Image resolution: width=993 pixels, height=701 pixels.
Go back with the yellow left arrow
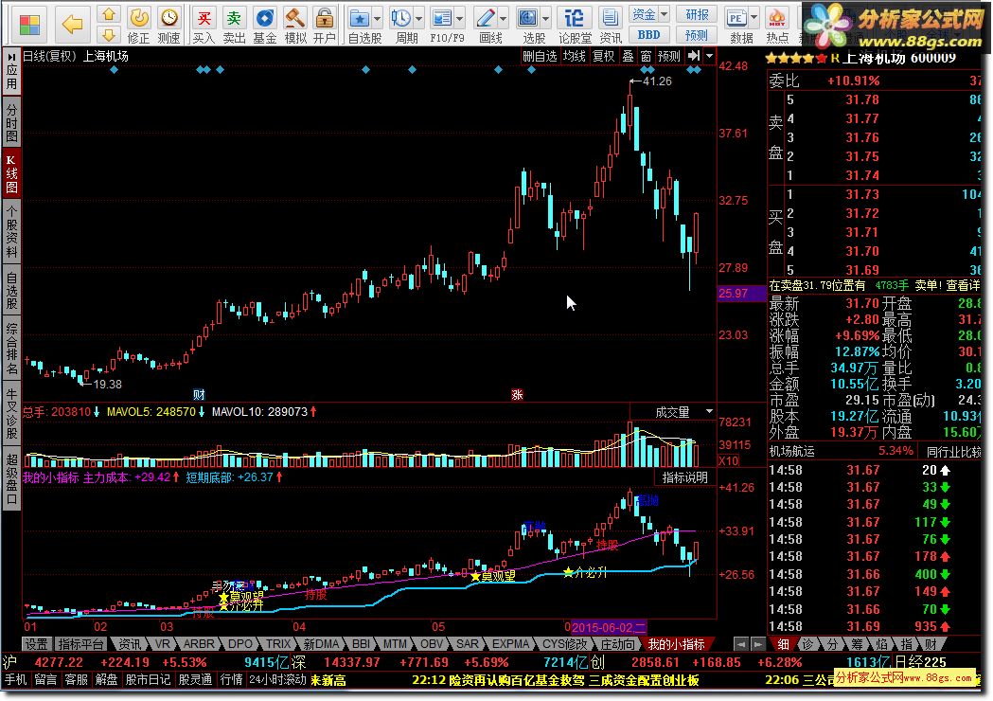pos(73,25)
